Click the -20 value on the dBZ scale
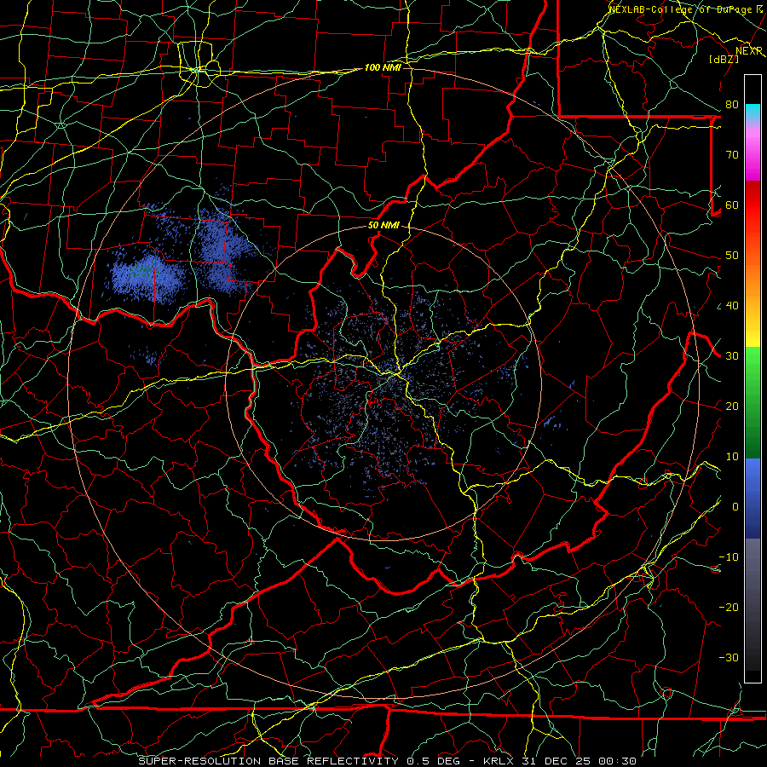Image resolution: width=767 pixels, height=767 pixels. [729, 607]
